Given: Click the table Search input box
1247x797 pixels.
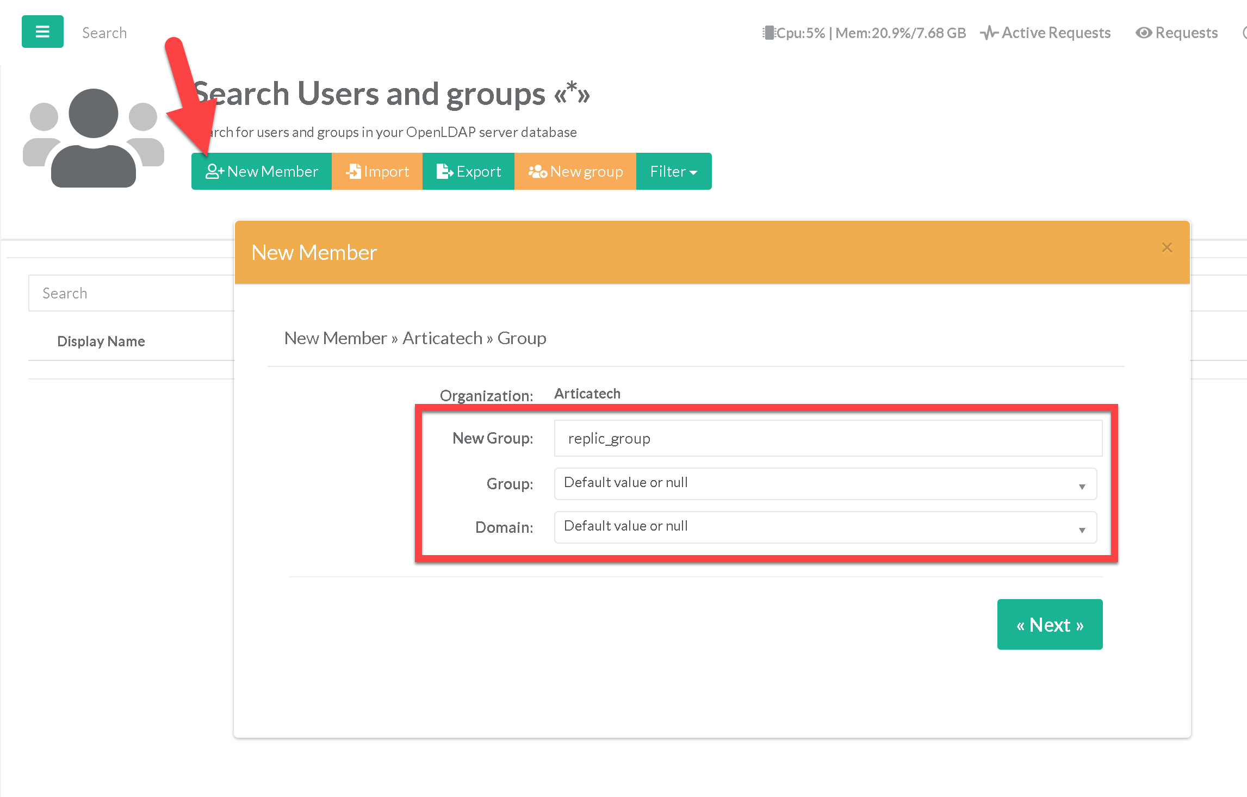Looking at the screenshot, I should click(x=131, y=294).
